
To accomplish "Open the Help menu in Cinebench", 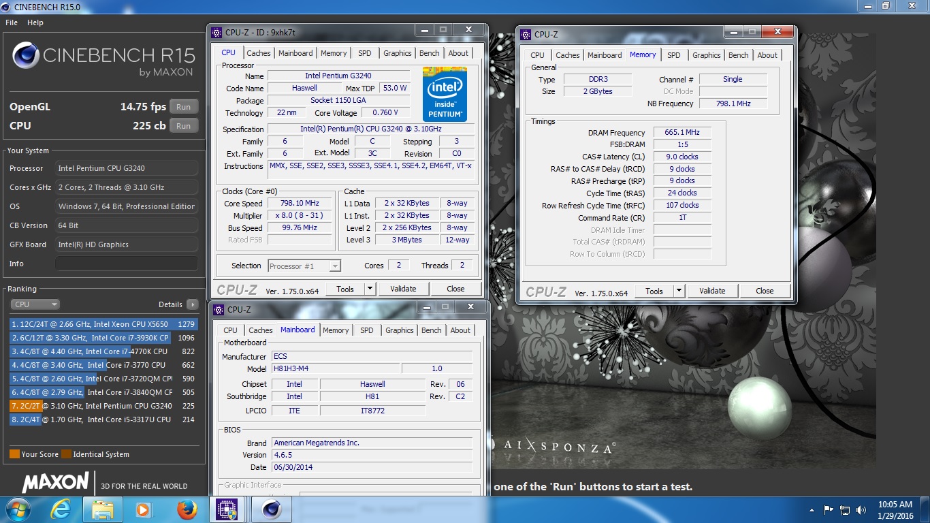I will coord(35,22).
